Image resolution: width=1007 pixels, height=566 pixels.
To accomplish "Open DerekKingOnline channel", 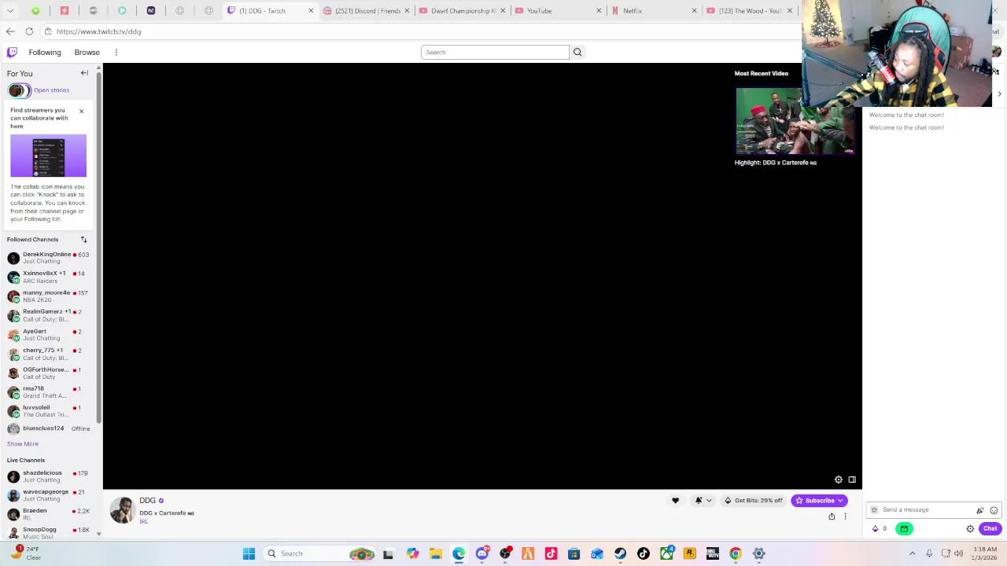I will (x=48, y=258).
